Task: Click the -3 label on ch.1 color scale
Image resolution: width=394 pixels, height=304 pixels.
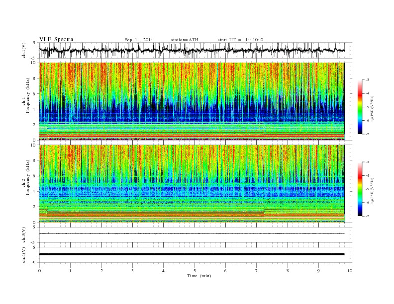Action: pyautogui.click(x=367, y=80)
